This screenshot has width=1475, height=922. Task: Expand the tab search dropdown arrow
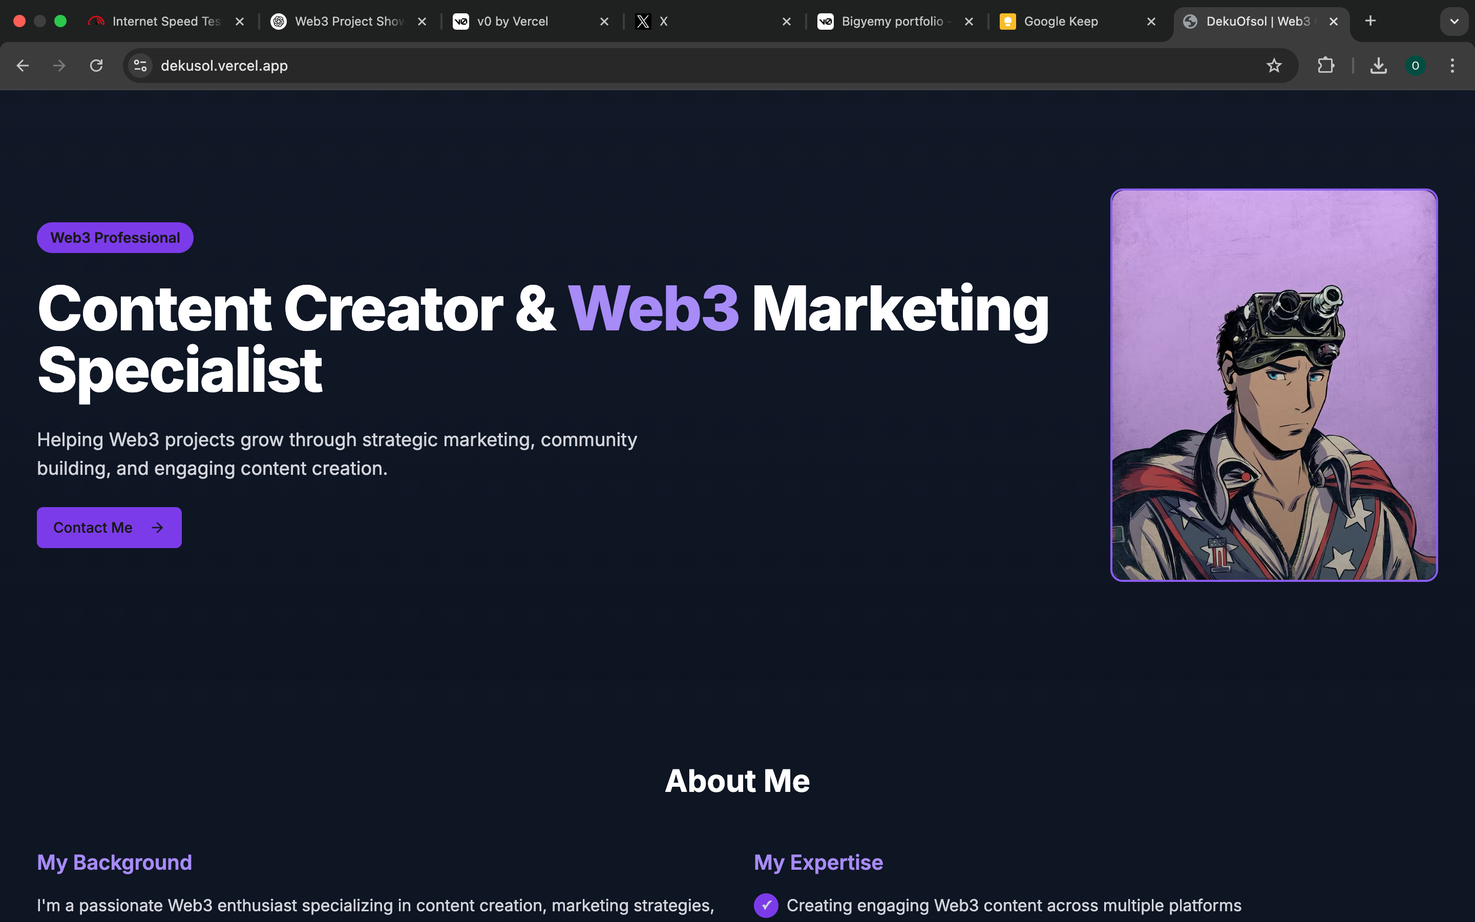click(1453, 22)
